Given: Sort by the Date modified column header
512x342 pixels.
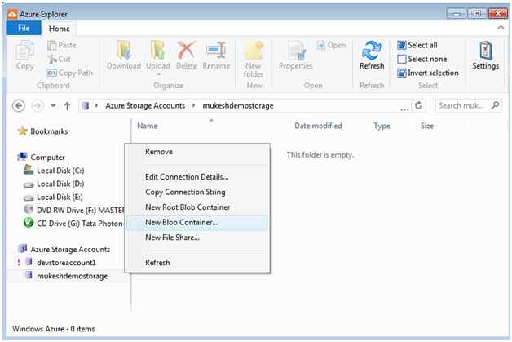Looking at the screenshot, I should (318, 126).
